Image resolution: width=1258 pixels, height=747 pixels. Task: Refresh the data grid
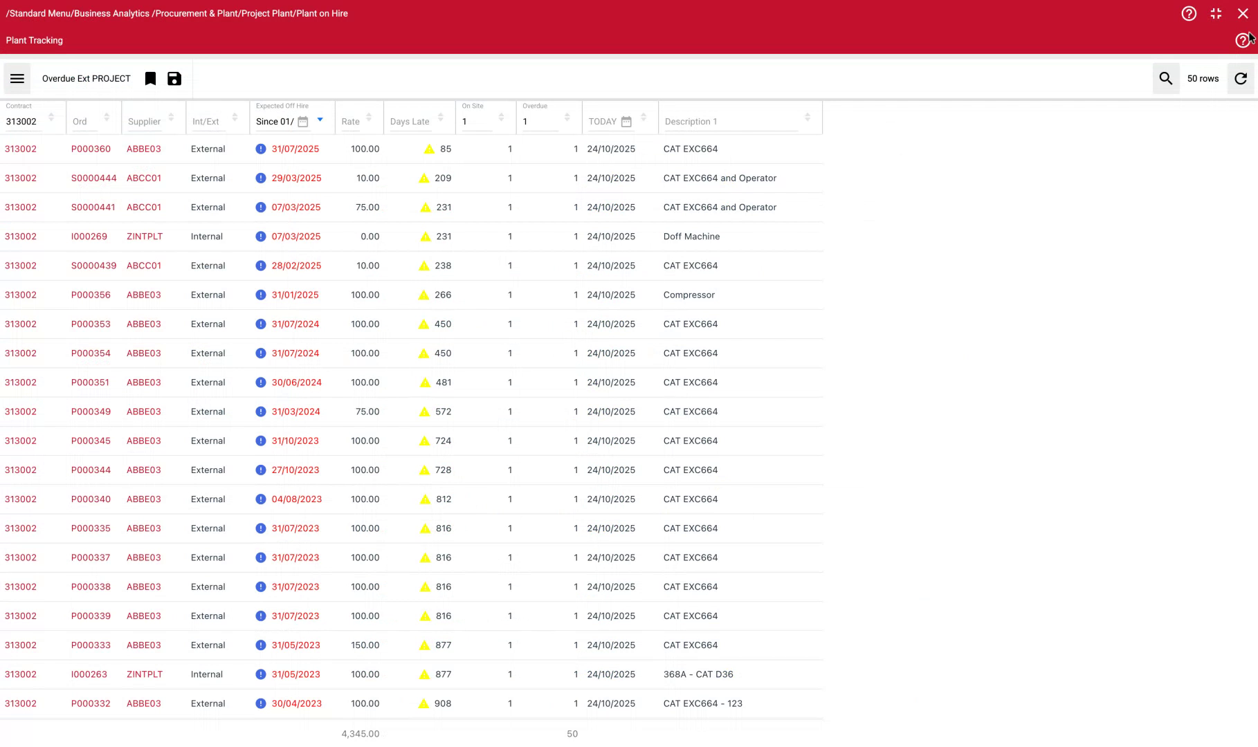point(1240,78)
